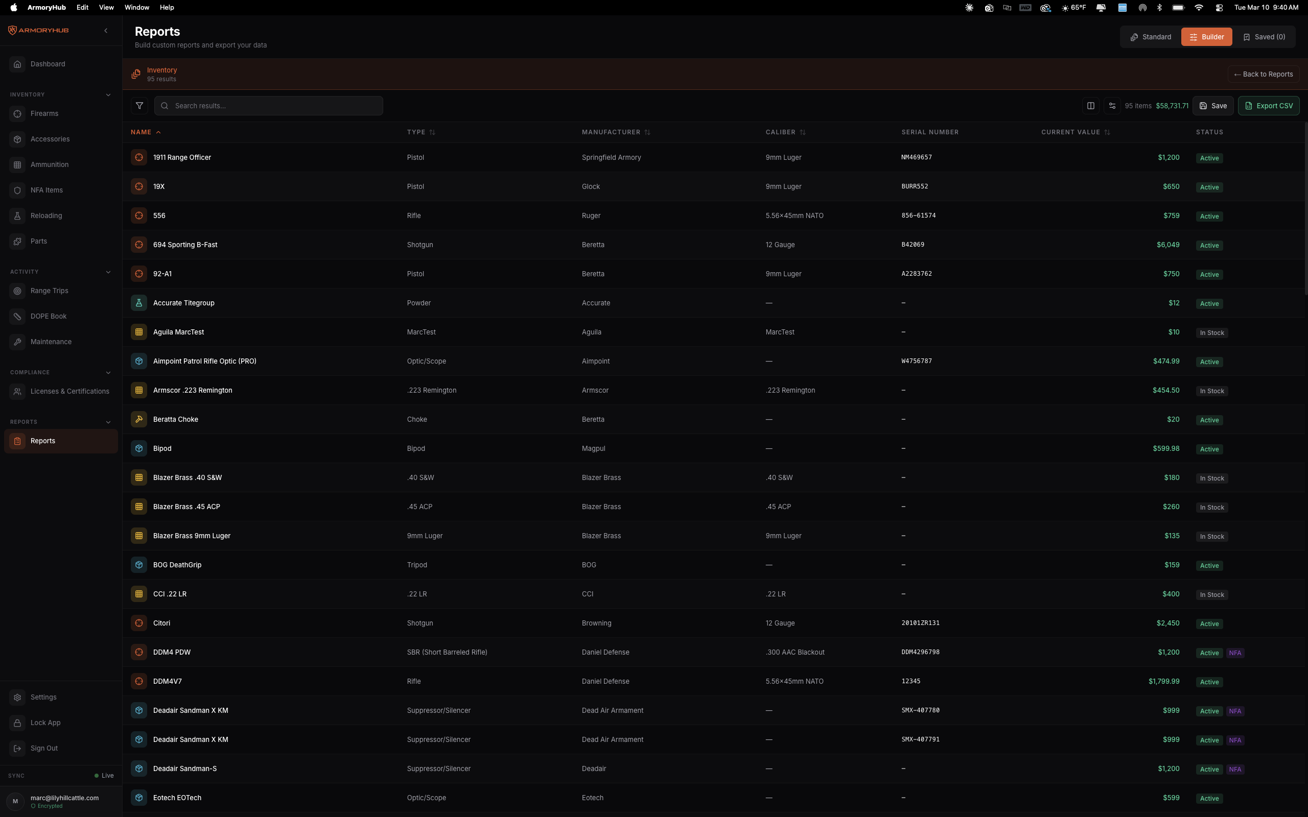The width and height of the screenshot is (1308, 817).
Task: Open the DOPE Book page
Action: coord(48,316)
